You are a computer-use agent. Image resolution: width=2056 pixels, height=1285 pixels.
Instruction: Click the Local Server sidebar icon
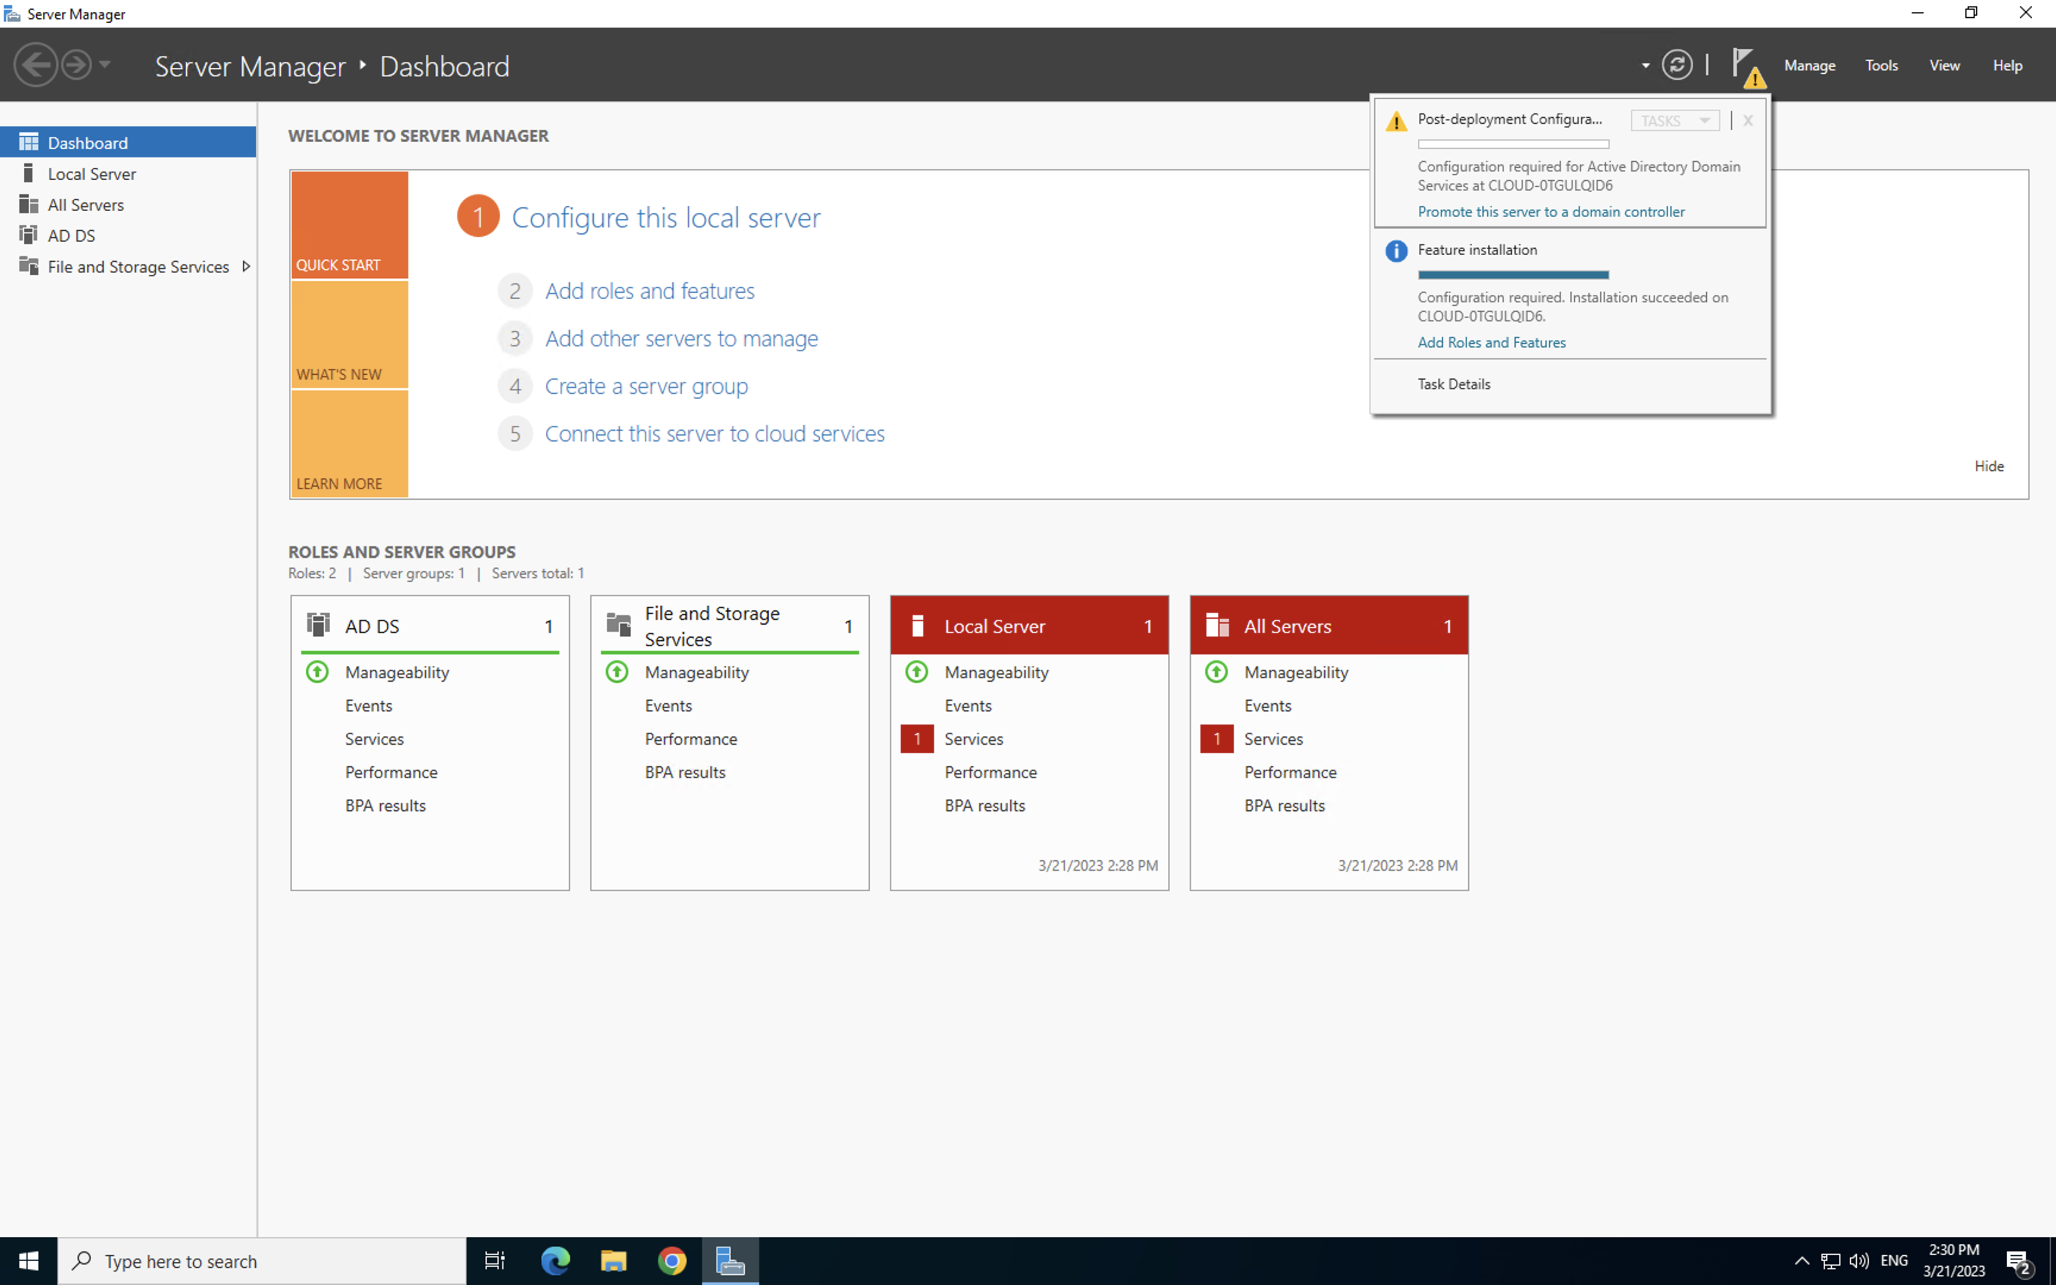[29, 173]
